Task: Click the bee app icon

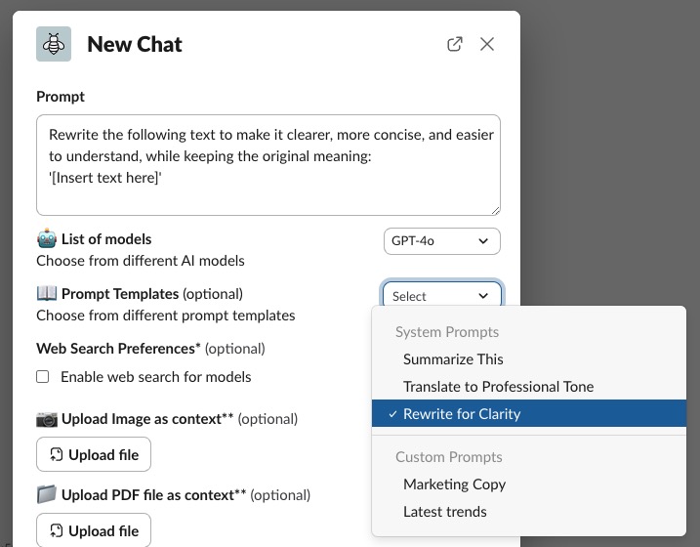Action: click(54, 44)
